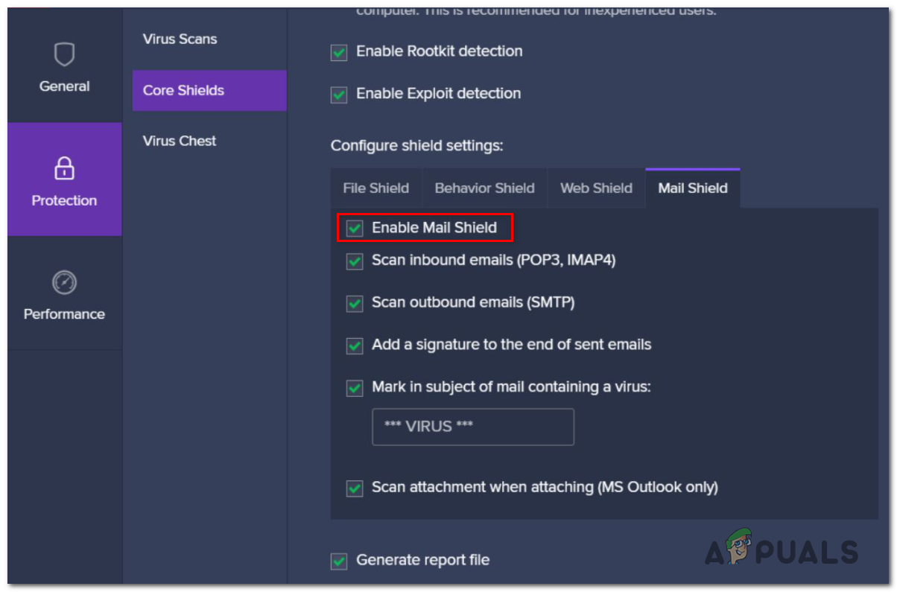
Task: Toggle Generate report file checkbox
Action: 339,561
